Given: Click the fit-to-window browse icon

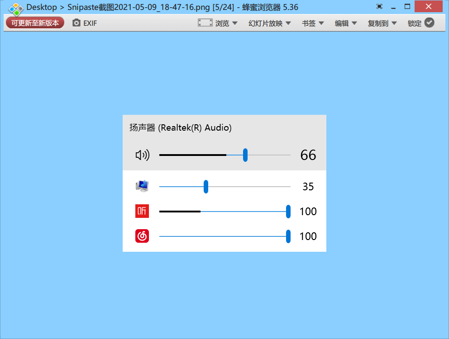Looking at the screenshot, I should [x=205, y=23].
